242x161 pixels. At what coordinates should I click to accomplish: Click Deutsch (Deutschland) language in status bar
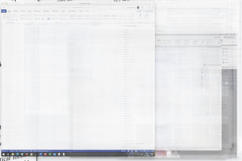pyautogui.click(x=24, y=151)
